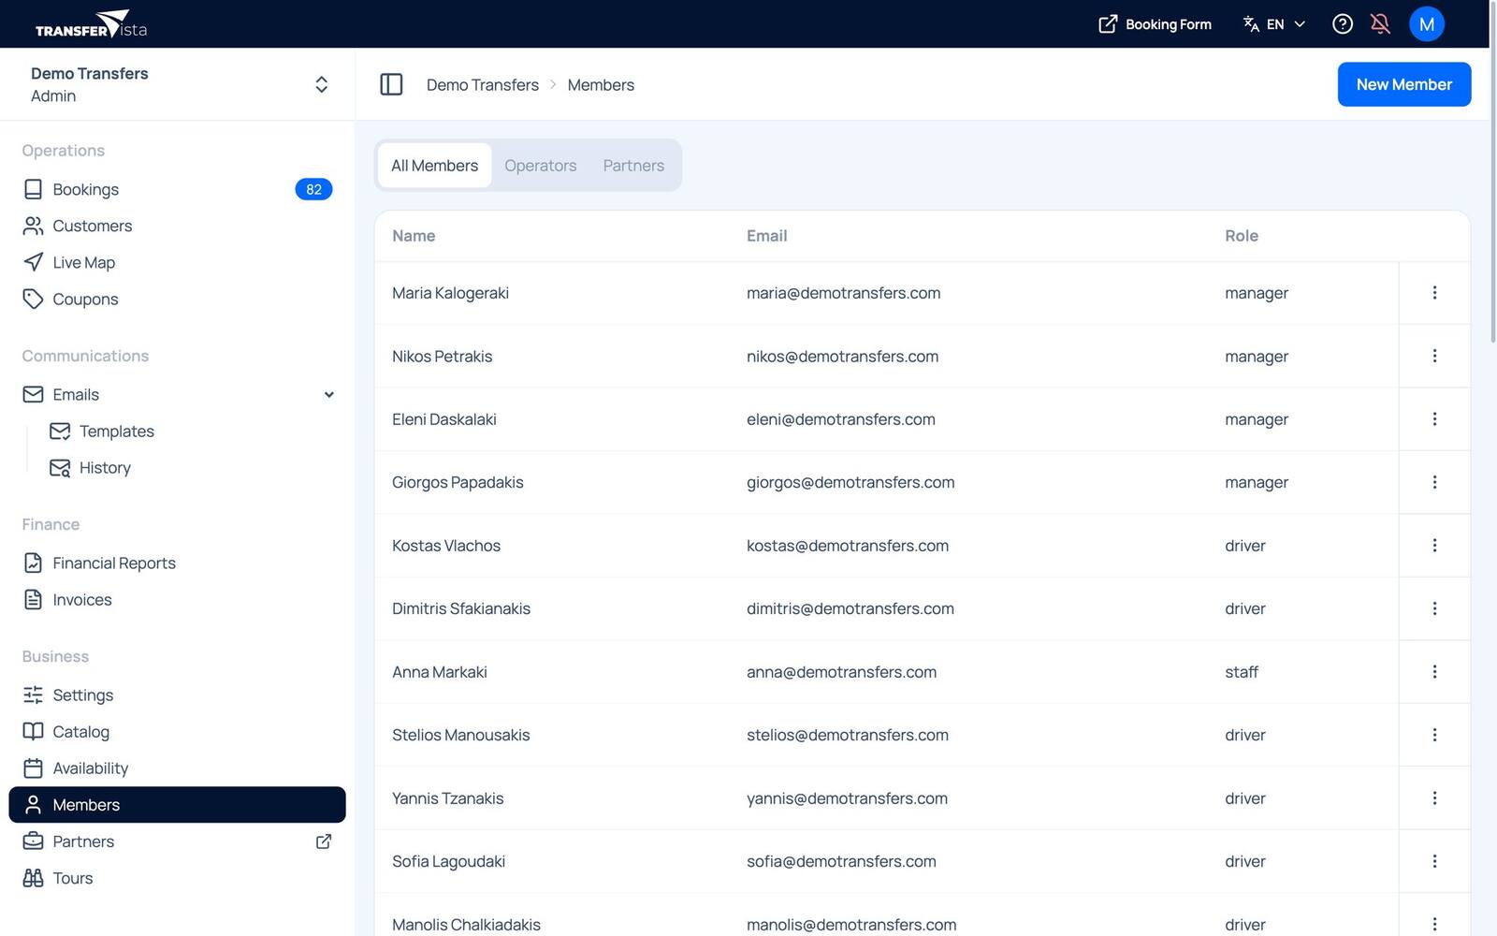Switch to the Operators tab
The width and height of the screenshot is (1497, 936).
click(x=541, y=166)
